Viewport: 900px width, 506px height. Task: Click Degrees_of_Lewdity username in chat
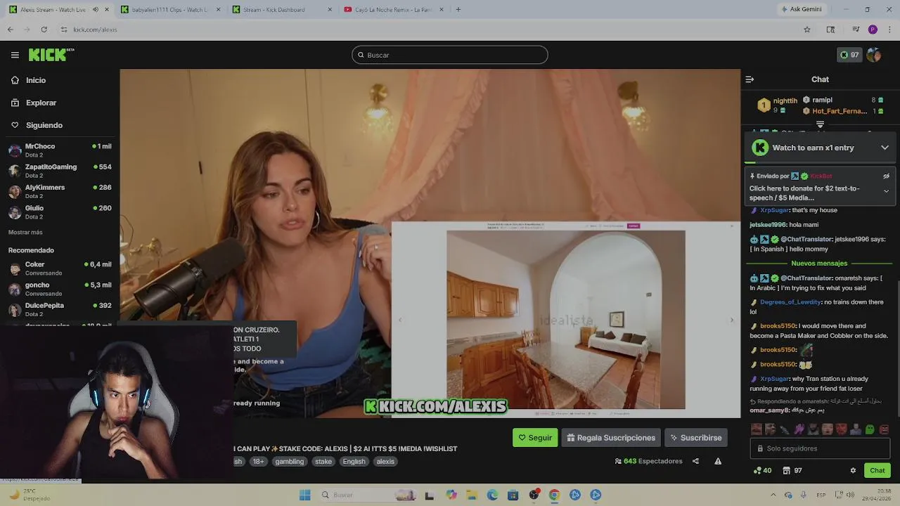[x=790, y=302]
